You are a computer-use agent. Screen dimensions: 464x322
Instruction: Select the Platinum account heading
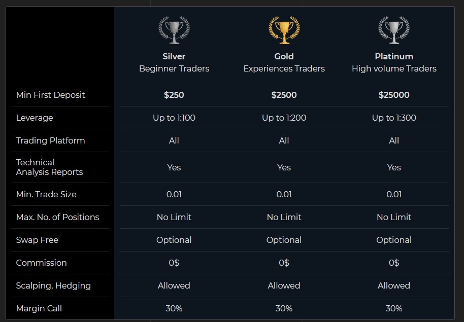pos(394,56)
